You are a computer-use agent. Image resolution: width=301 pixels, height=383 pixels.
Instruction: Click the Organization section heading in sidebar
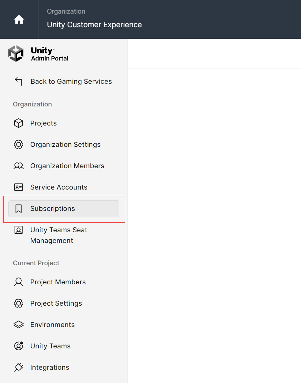click(x=32, y=104)
